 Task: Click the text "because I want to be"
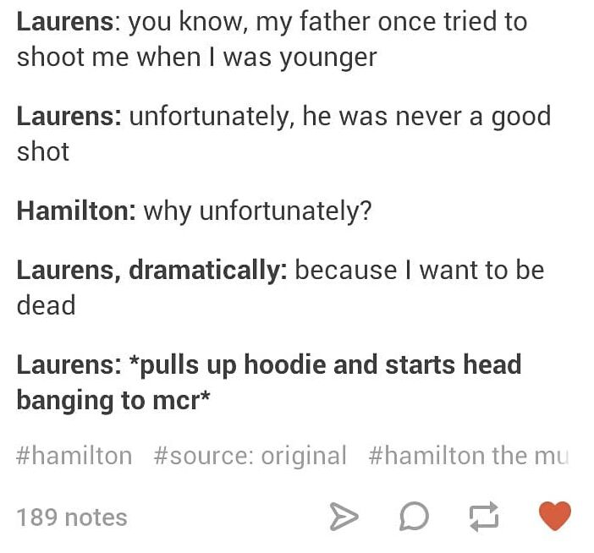point(420,270)
